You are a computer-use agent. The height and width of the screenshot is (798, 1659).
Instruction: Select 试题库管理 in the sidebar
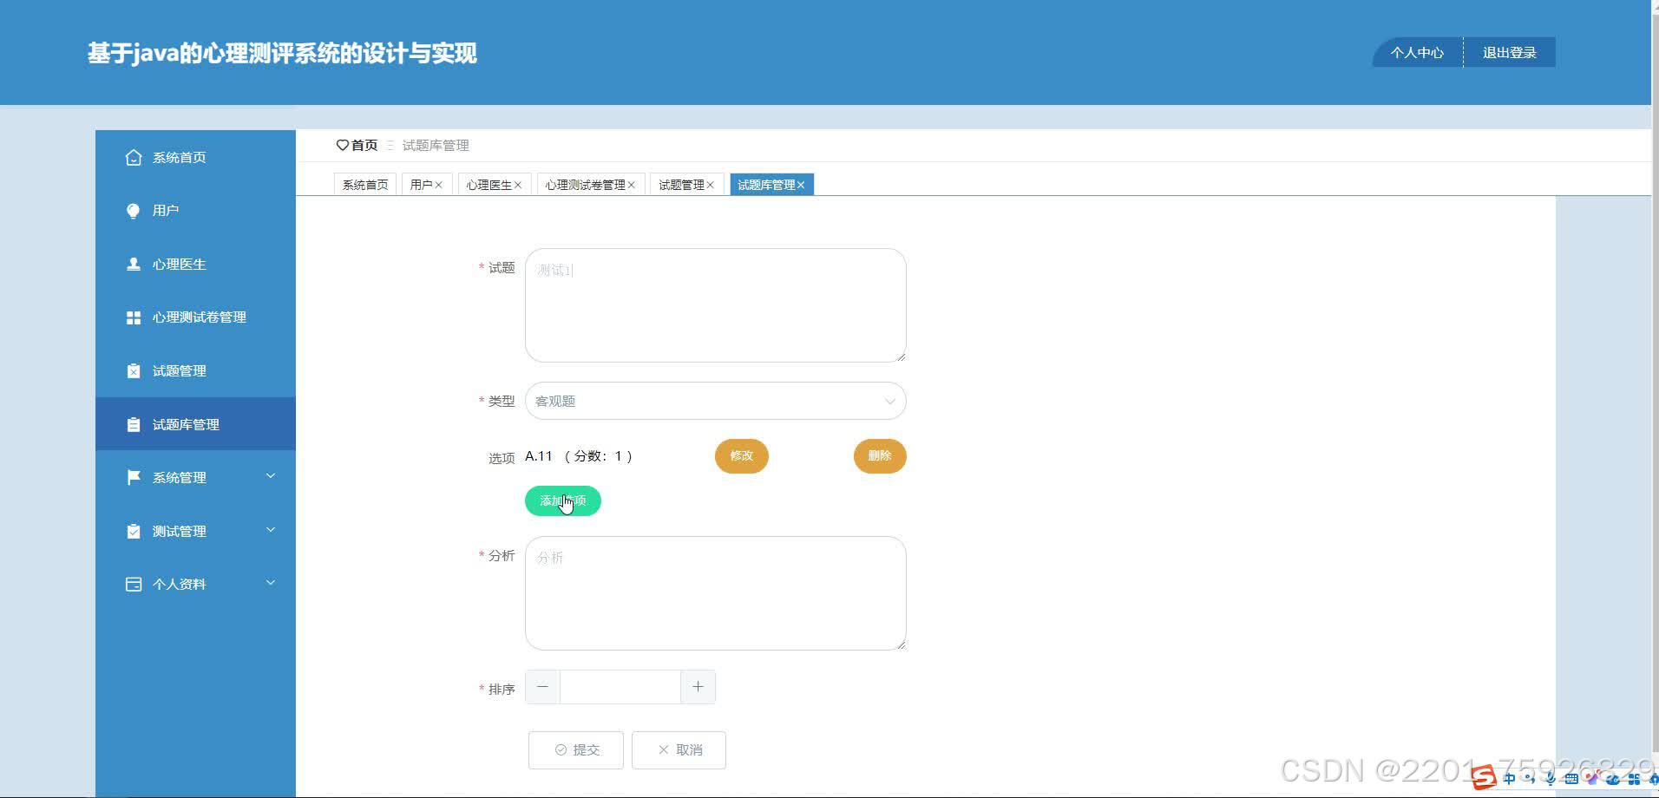pyautogui.click(x=195, y=424)
